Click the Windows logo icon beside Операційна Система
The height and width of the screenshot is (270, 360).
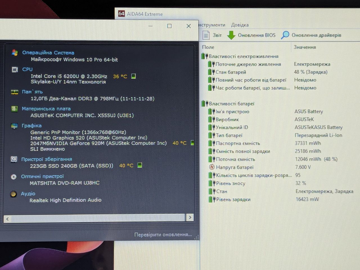pyautogui.click(x=15, y=52)
